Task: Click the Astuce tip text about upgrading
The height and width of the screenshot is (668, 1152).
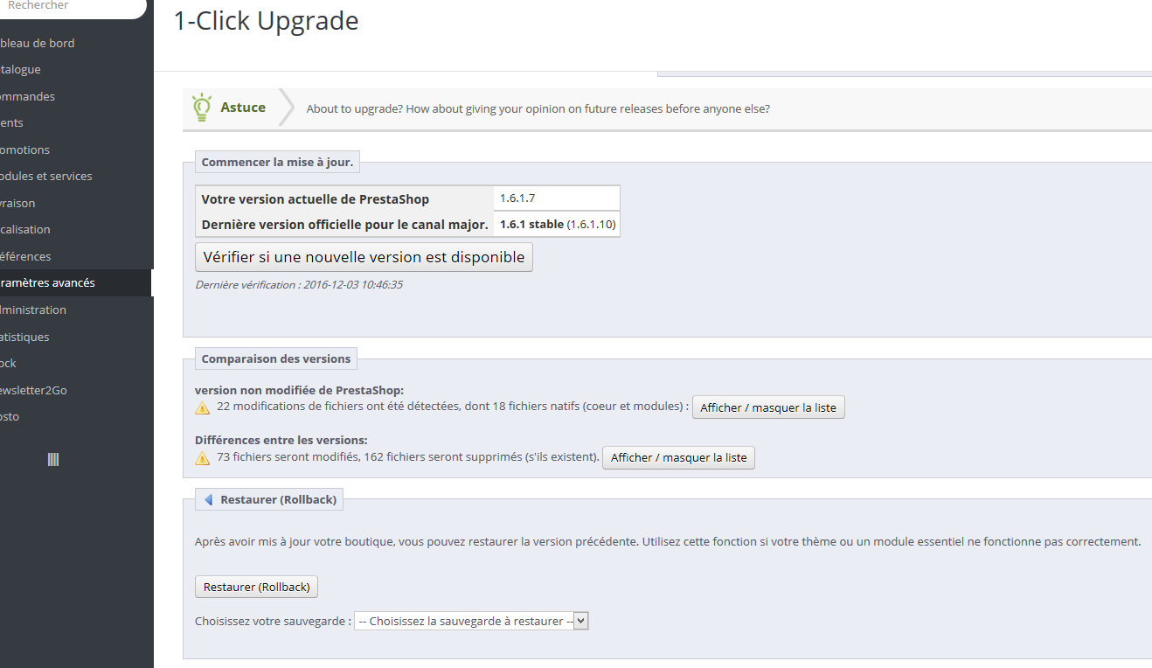Action: coord(538,109)
